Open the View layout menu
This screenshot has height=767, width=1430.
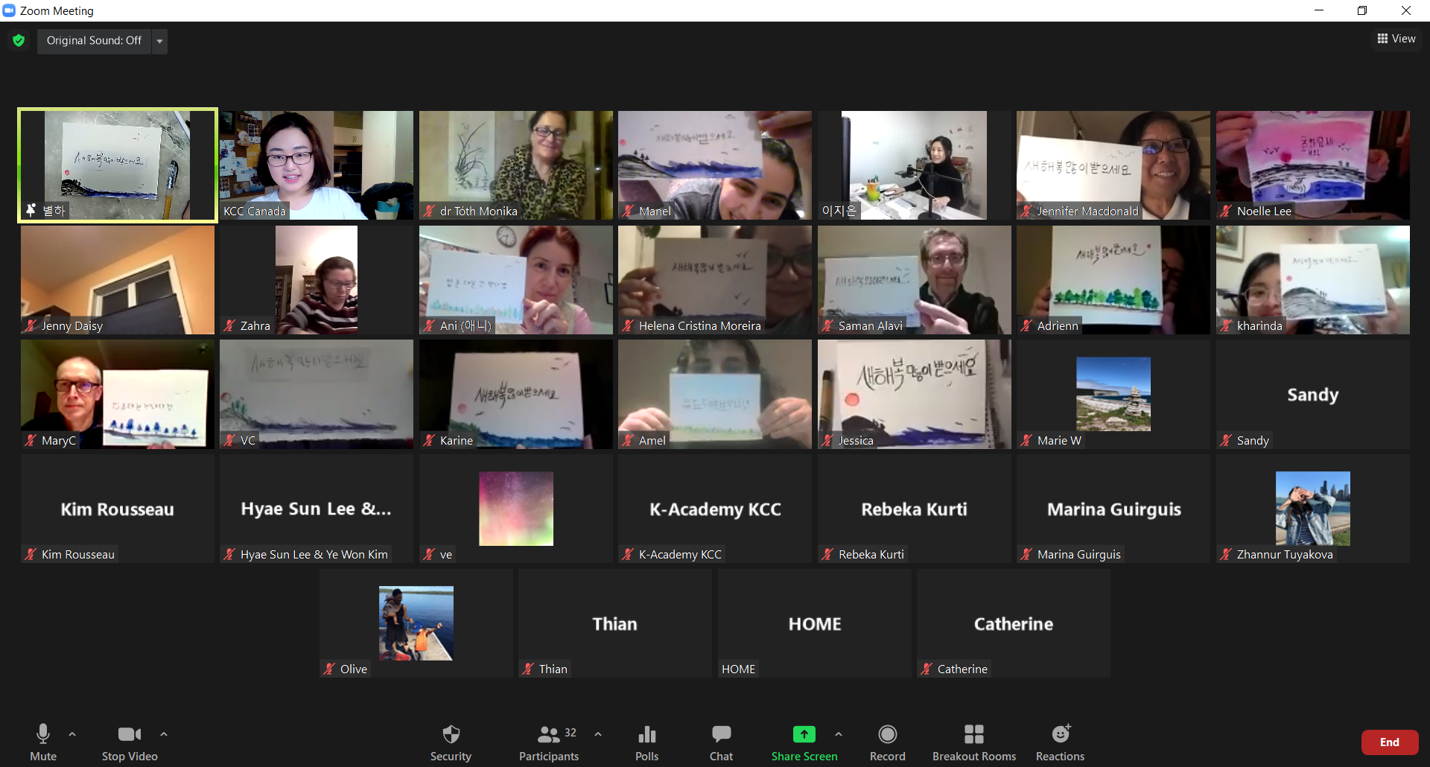click(1396, 39)
